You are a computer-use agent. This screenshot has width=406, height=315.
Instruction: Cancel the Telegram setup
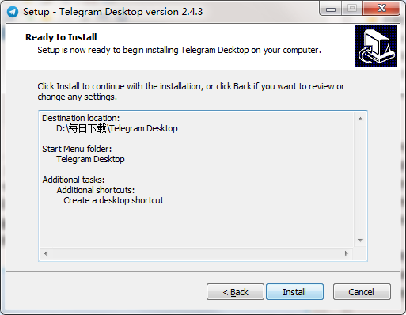(362, 292)
